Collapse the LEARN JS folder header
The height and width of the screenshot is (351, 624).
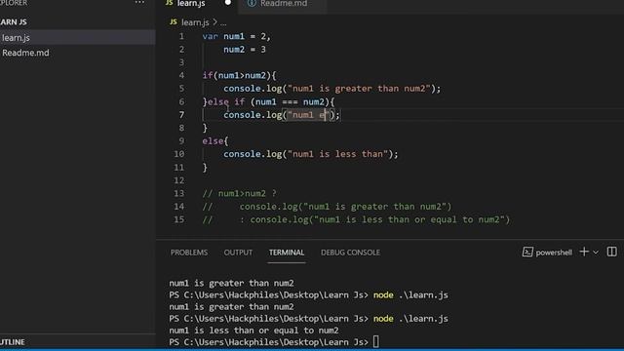click(x=14, y=21)
